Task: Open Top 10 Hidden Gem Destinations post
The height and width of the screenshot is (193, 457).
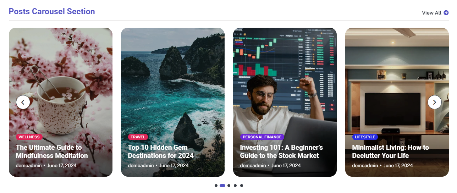Action: pyautogui.click(x=161, y=151)
